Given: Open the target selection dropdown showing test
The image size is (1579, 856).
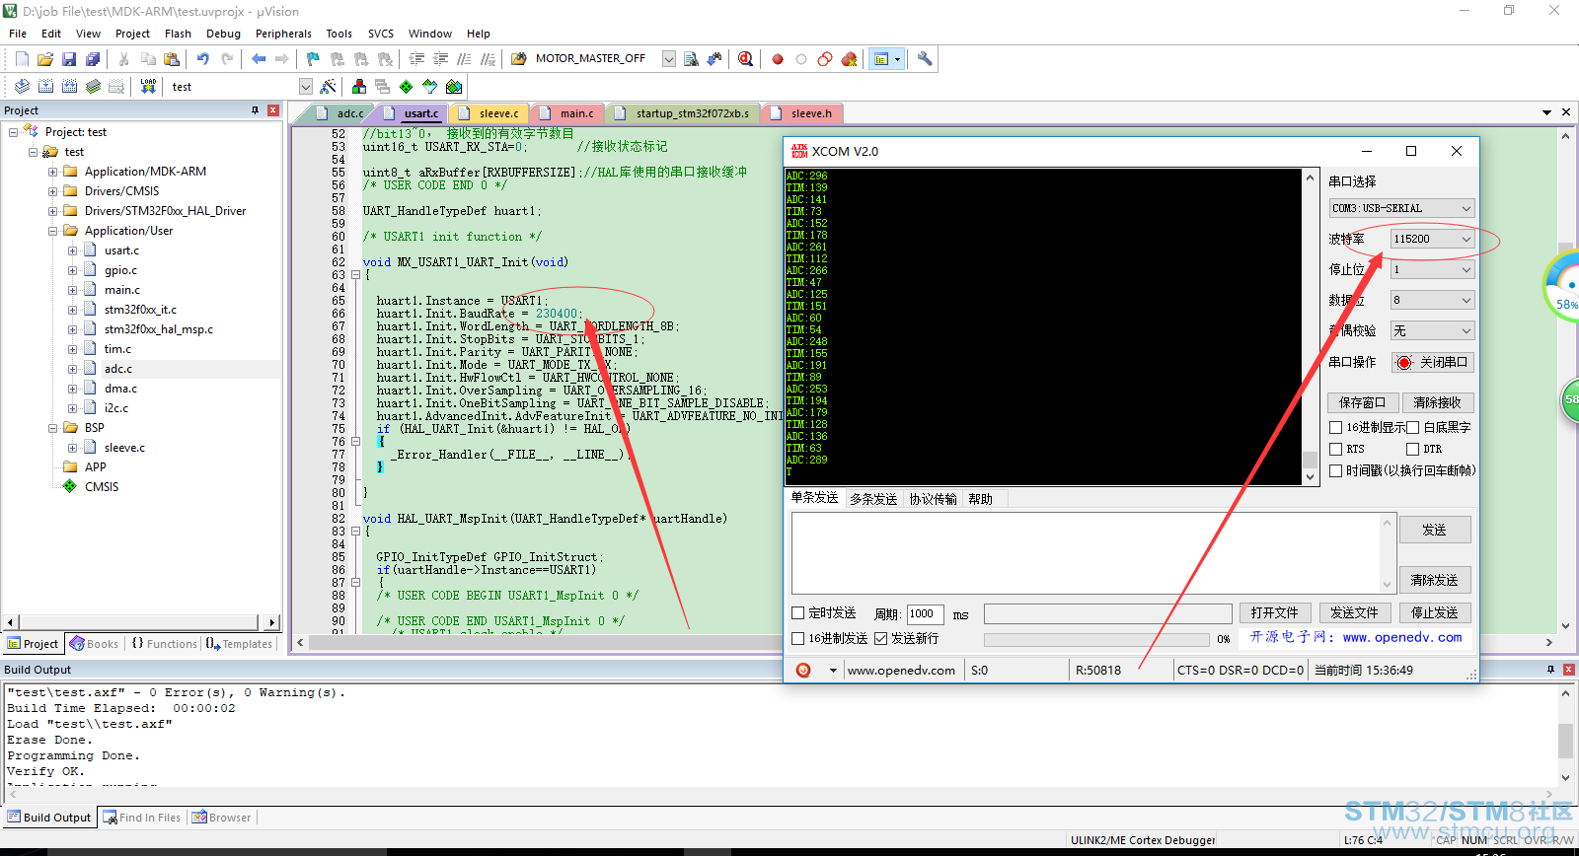Looking at the screenshot, I should pos(306,87).
